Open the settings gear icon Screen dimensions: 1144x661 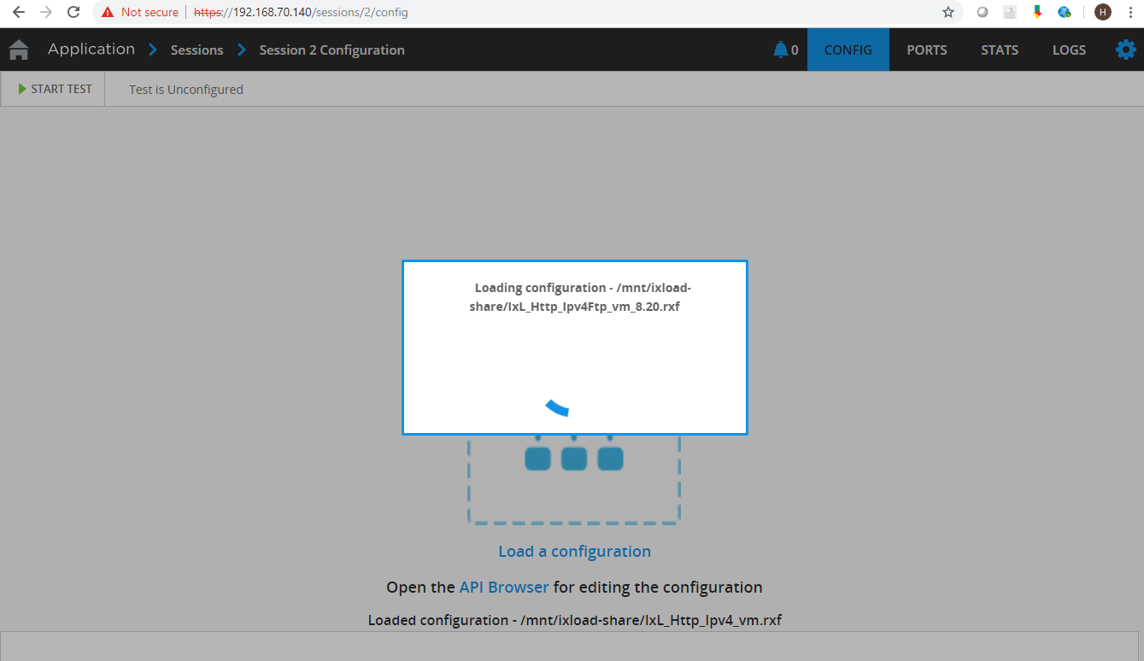[x=1126, y=50]
